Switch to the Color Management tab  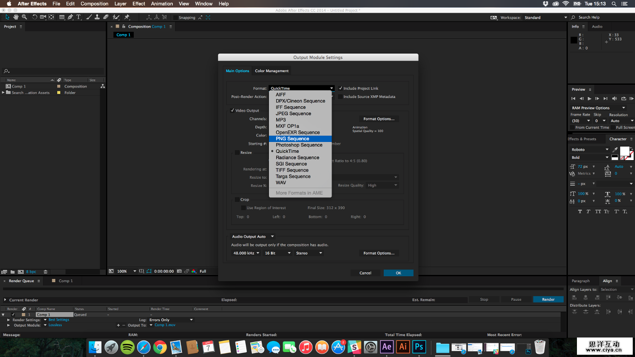click(272, 71)
